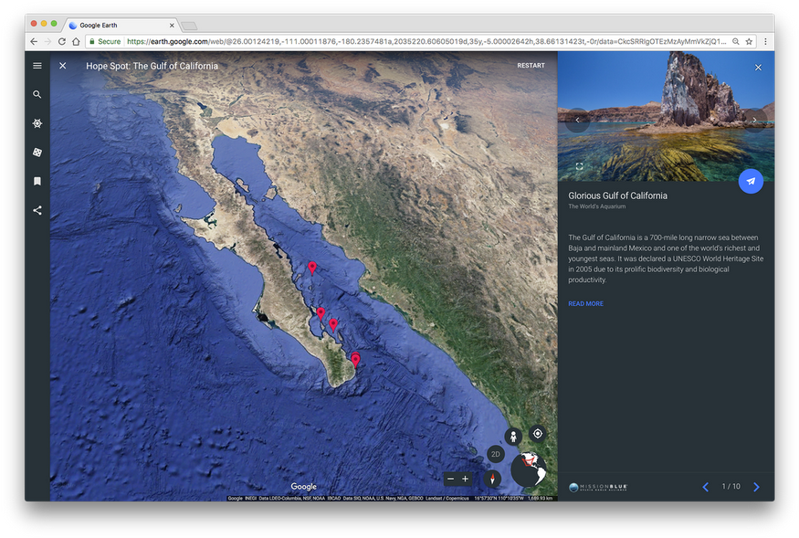Select the southernmost red map pin
The width and height of the screenshot is (799, 538).
[356, 360]
